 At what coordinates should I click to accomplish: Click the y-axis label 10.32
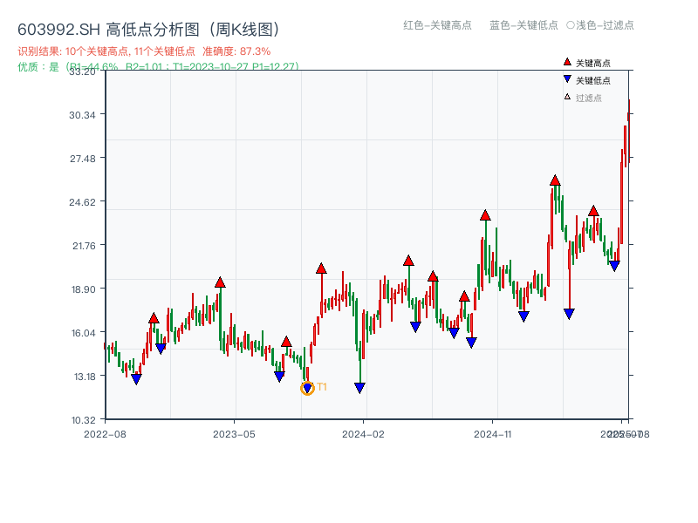point(84,420)
